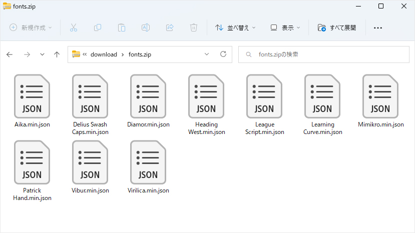Viewport: 415px width, 233px height.
Task: Select the Heading West.min.json file icon
Action: tap(206, 96)
